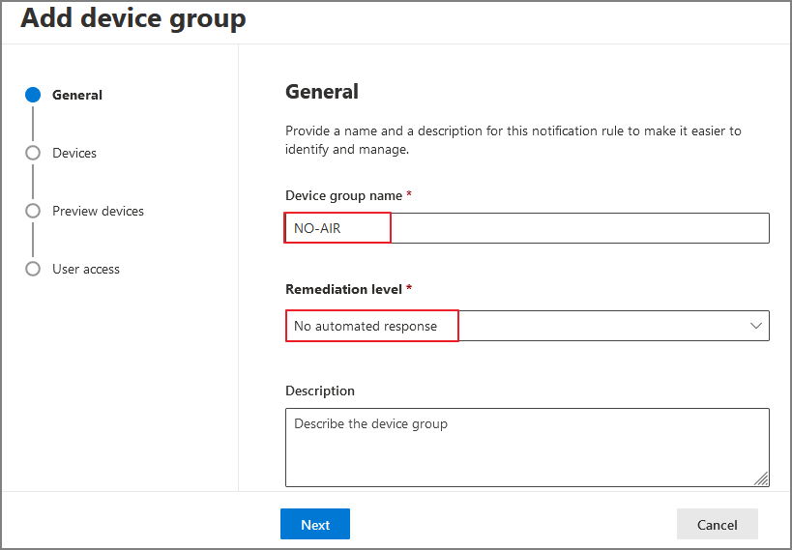The width and height of the screenshot is (792, 550).
Task: Focus the Description text area
Action: point(527,447)
